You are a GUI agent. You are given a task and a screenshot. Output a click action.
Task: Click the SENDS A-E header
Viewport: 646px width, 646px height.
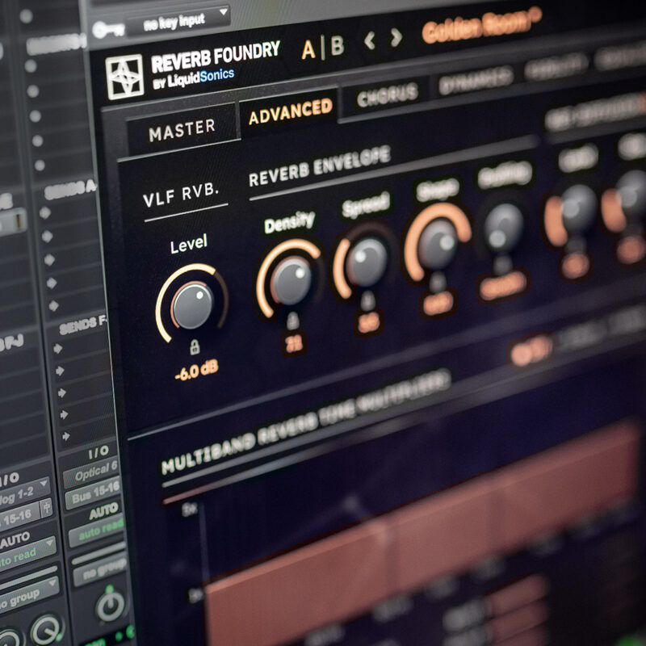click(x=69, y=190)
